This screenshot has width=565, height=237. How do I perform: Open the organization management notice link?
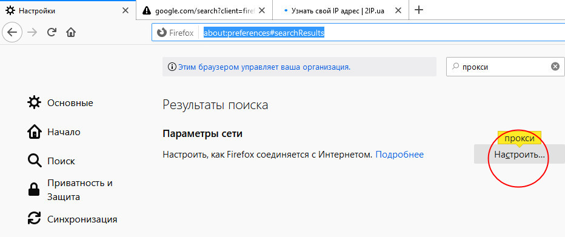click(264, 67)
